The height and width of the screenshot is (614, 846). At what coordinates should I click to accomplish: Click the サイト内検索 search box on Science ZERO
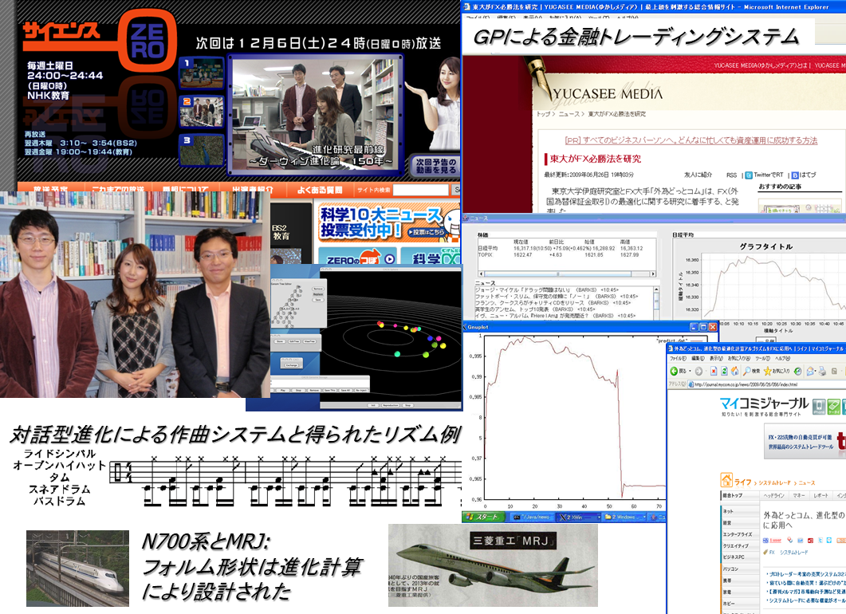click(420, 189)
